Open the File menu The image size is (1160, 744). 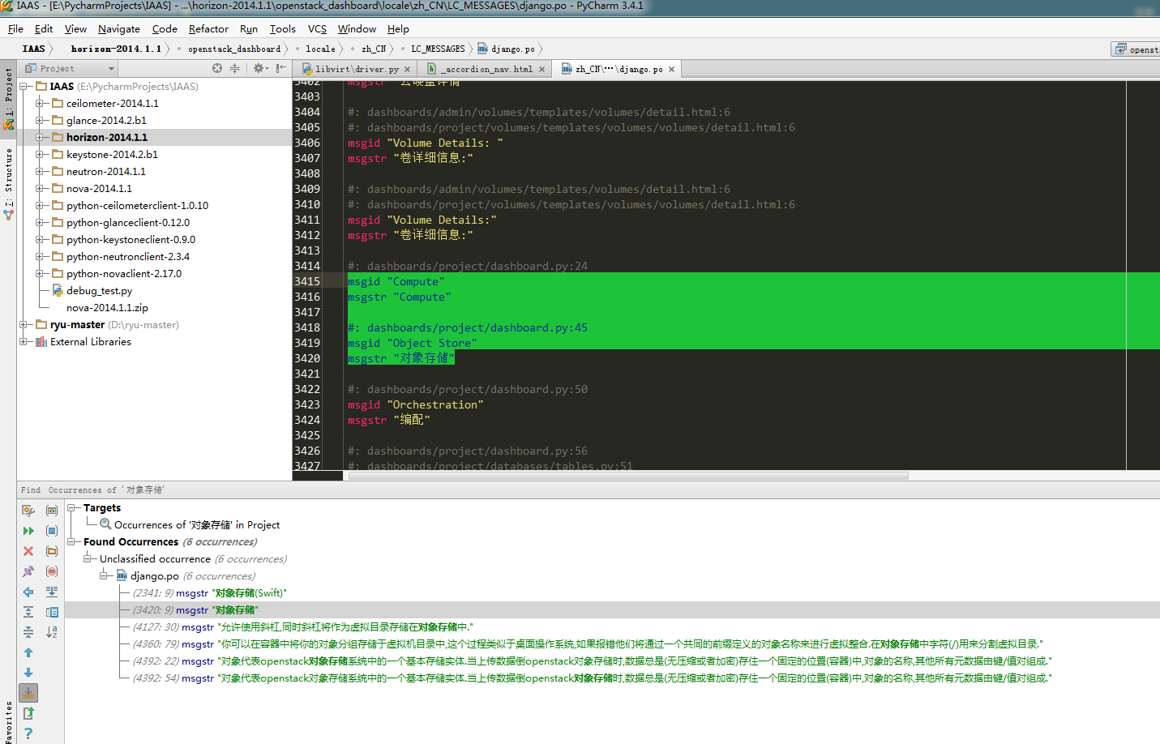point(15,28)
